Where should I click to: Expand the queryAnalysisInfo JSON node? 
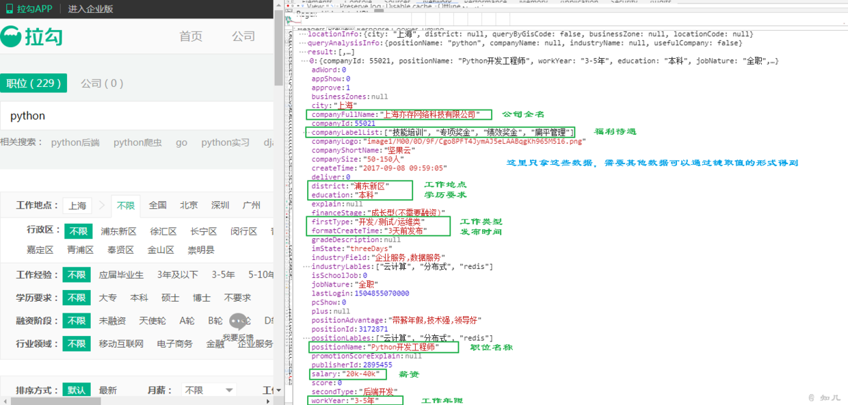tap(304, 43)
